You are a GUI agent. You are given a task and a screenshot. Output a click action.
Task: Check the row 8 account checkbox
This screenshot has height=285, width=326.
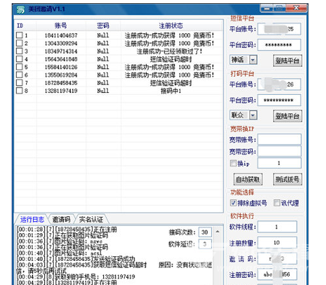19,90
